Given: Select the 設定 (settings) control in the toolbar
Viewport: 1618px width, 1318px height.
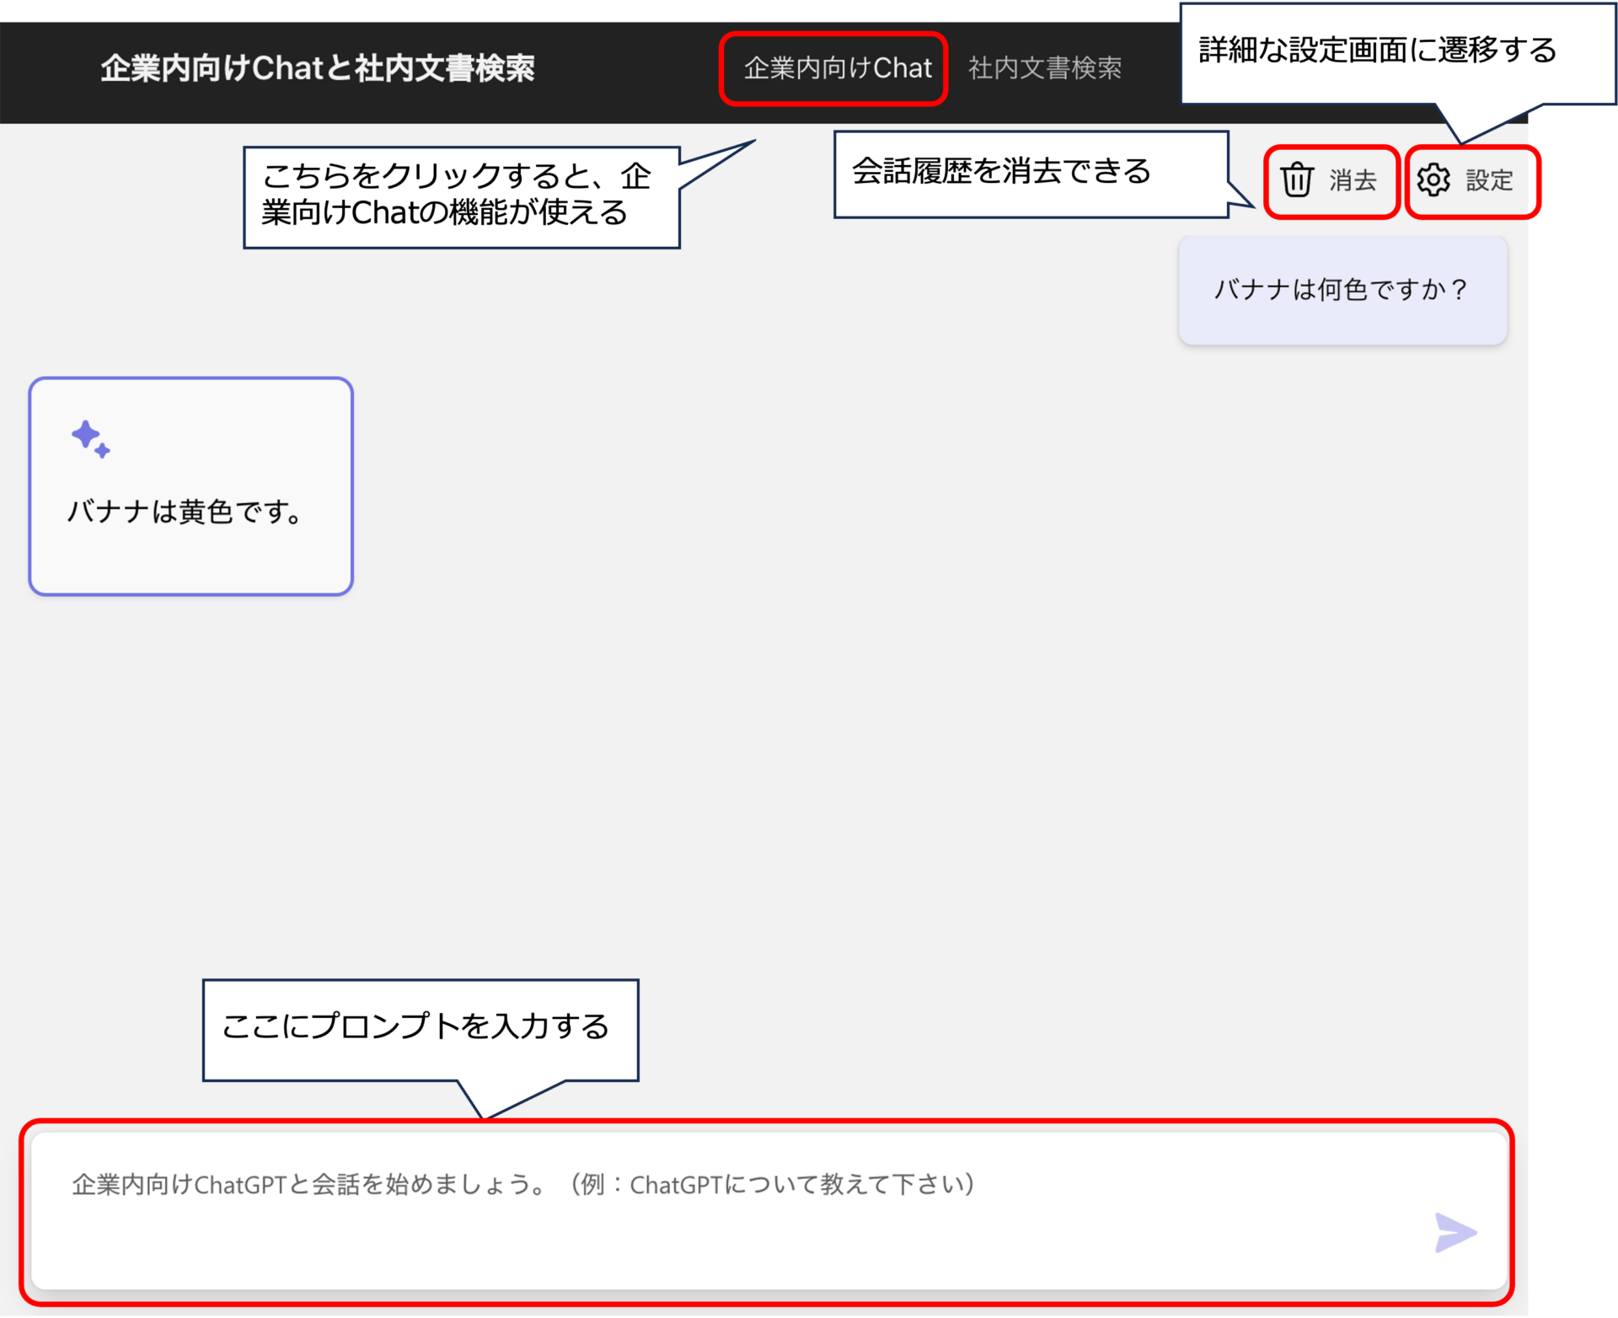Looking at the screenshot, I should coord(1472,180).
